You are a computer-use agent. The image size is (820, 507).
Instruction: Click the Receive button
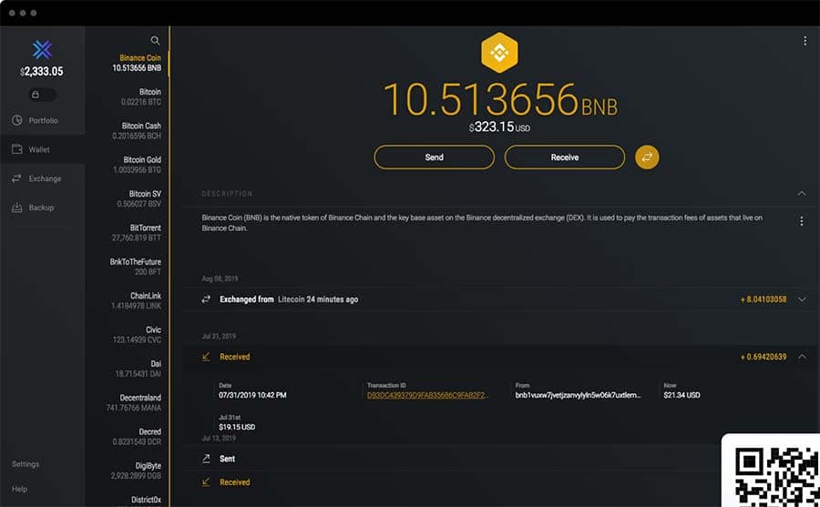[x=564, y=157]
